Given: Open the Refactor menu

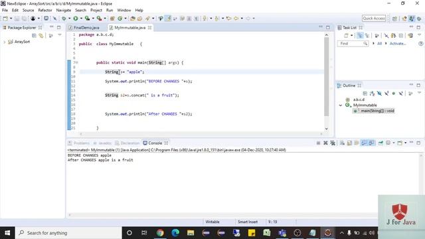Looking at the screenshot, I should (45, 11).
